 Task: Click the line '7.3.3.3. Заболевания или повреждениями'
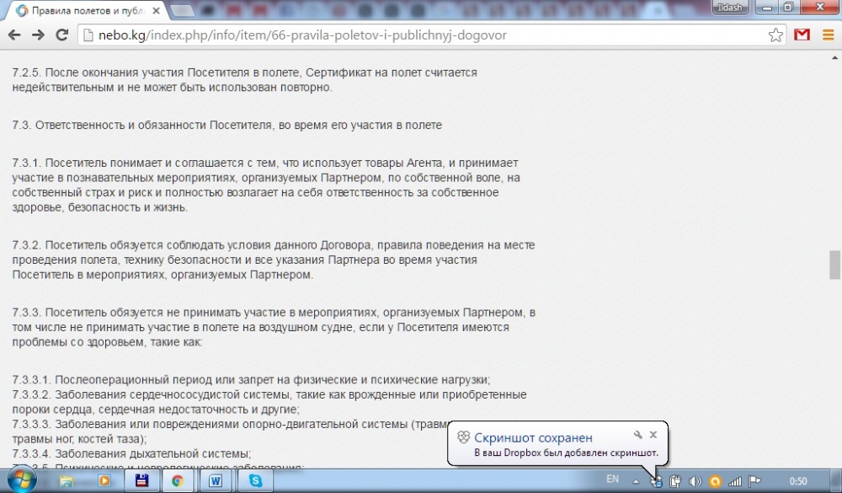click(x=230, y=431)
